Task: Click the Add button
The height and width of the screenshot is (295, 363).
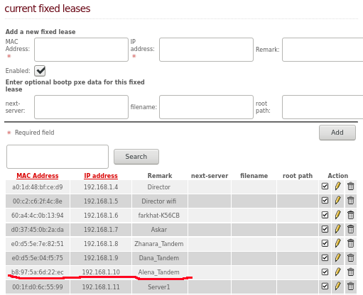Action: coord(337,133)
